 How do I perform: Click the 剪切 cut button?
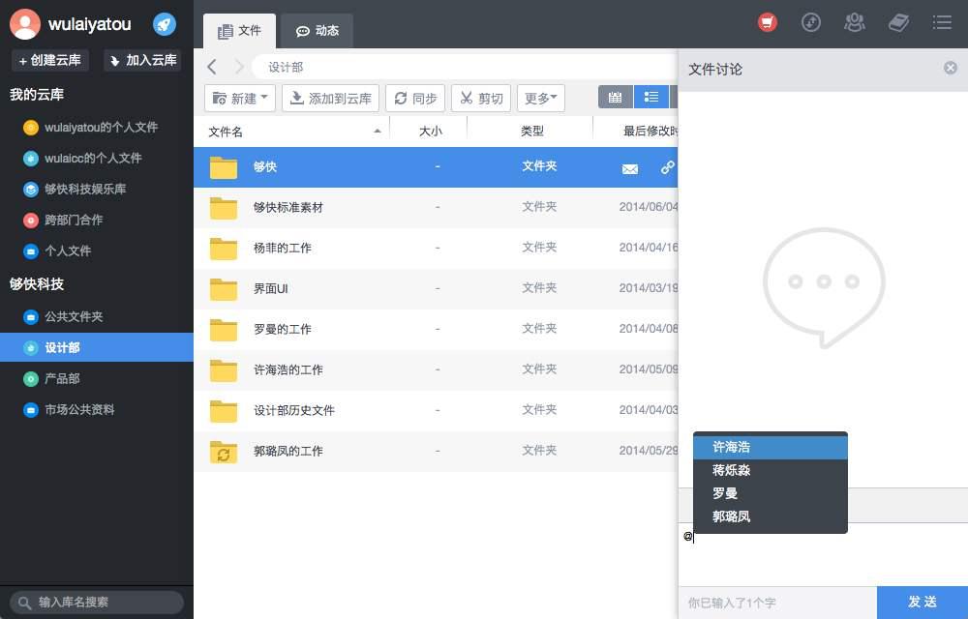[x=481, y=98]
